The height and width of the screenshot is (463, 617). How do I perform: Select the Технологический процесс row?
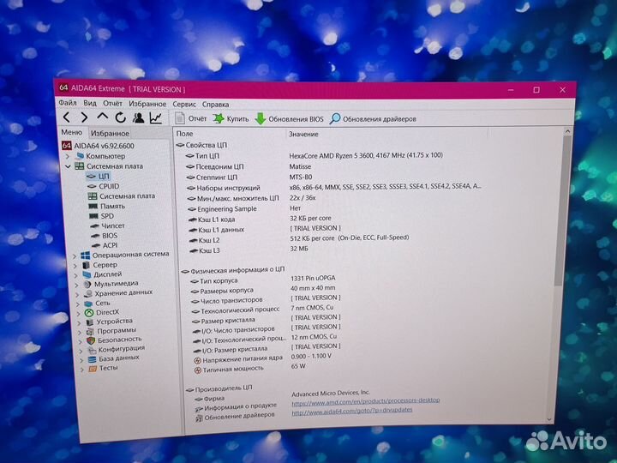tap(263, 309)
